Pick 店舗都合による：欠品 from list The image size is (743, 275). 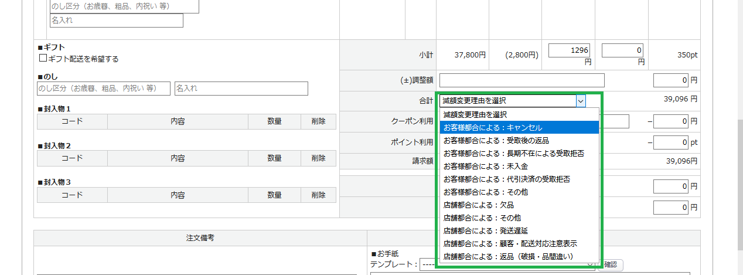pos(519,205)
